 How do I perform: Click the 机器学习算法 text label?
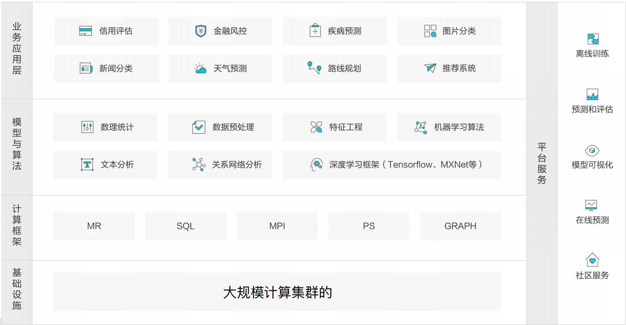[459, 127]
